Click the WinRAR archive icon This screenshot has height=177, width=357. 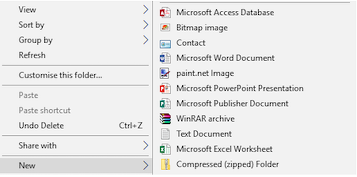(165, 119)
